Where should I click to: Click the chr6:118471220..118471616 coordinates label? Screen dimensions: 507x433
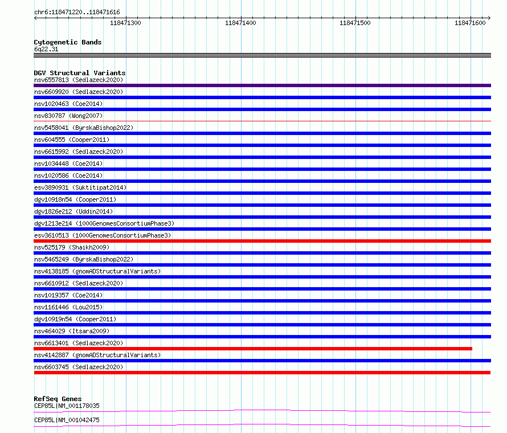(77, 12)
